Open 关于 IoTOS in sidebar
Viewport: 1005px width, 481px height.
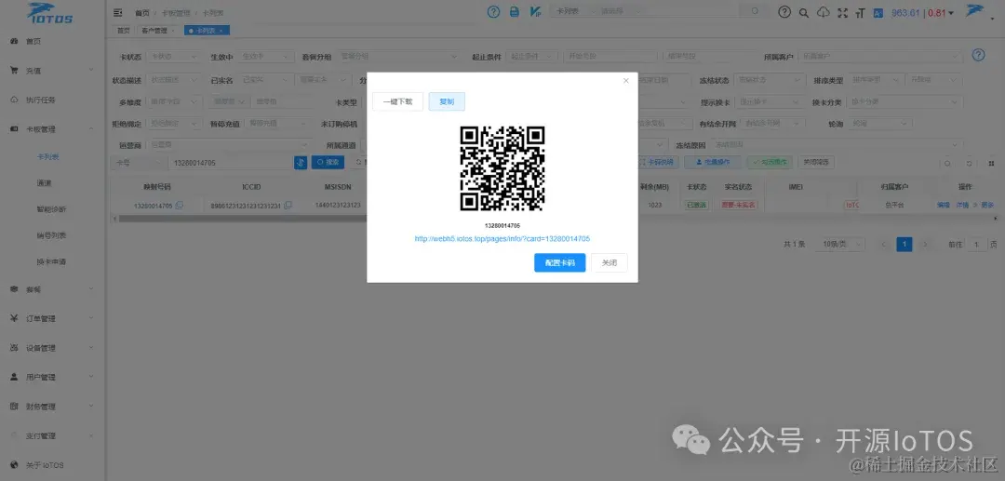point(52,465)
